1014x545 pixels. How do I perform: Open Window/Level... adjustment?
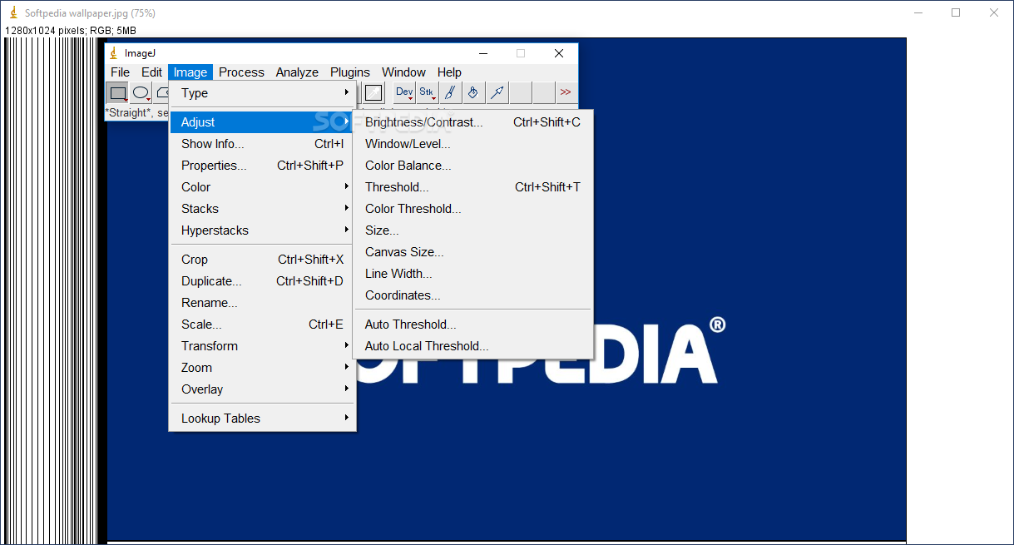[x=473, y=144]
